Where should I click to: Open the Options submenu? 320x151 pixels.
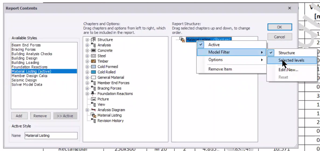tap(232, 60)
